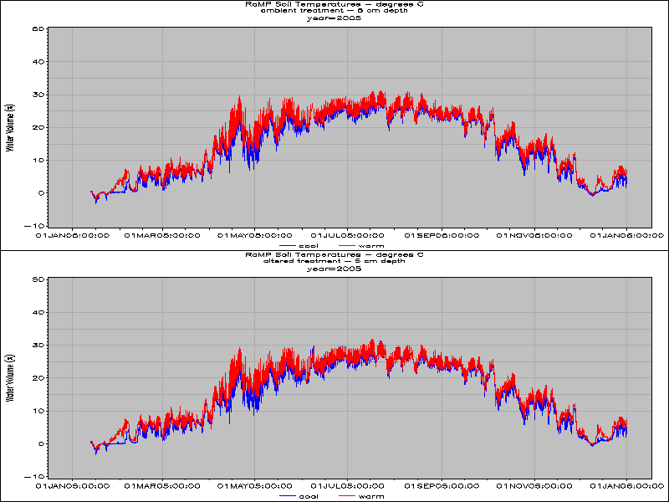Click the "altered treatment" subtitle of the bottom chart

tap(333, 261)
